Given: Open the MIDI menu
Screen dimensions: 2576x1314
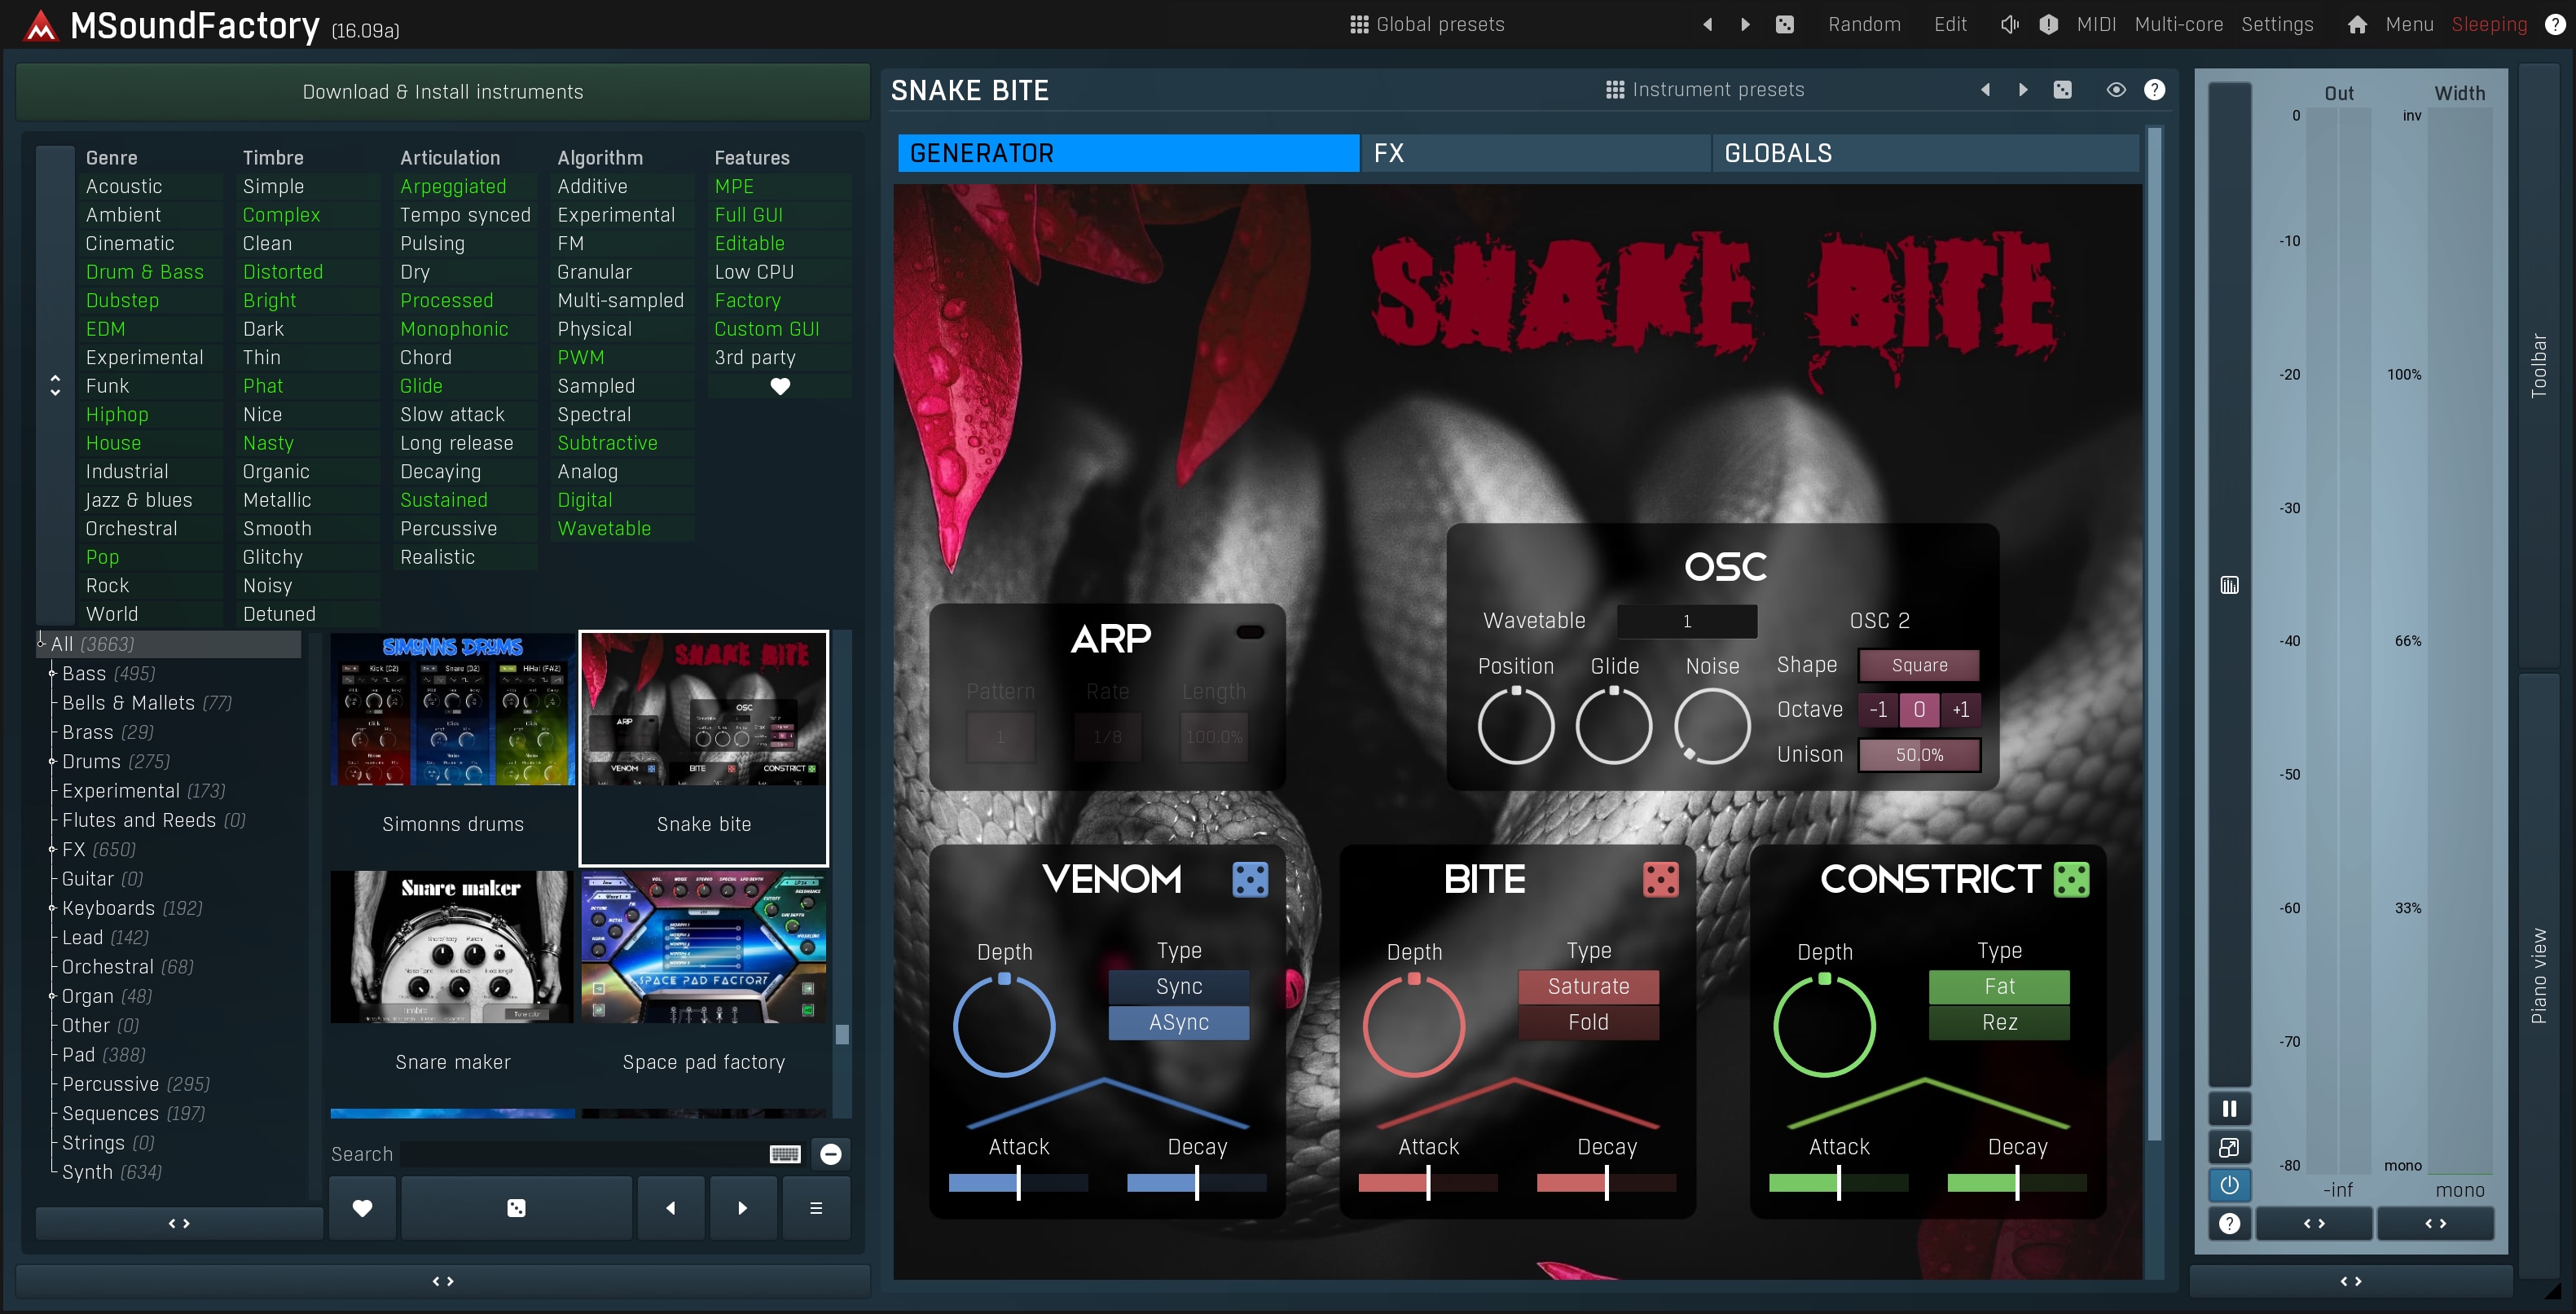Looking at the screenshot, I should (x=2096, y=24).
